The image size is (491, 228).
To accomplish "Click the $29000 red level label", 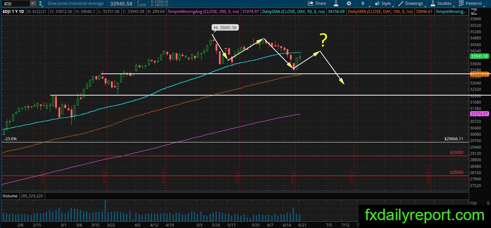I will pyautogui.click(x=457, y=152).
